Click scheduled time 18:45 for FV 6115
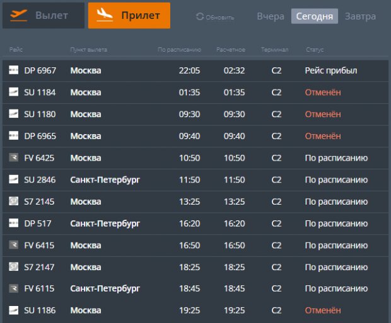 (190, 288)
